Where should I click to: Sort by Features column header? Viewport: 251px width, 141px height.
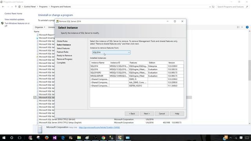point(138,63)
